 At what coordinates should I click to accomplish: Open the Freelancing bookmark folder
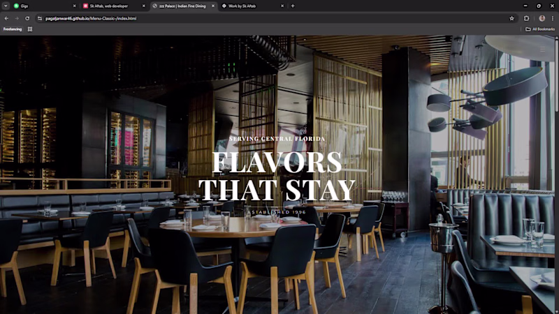13,29
